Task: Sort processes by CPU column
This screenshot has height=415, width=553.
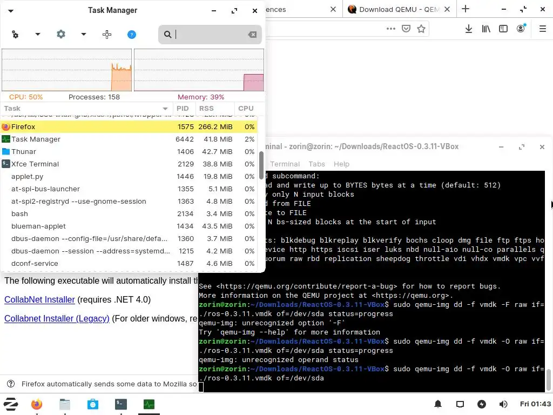Action: point(246,108)
